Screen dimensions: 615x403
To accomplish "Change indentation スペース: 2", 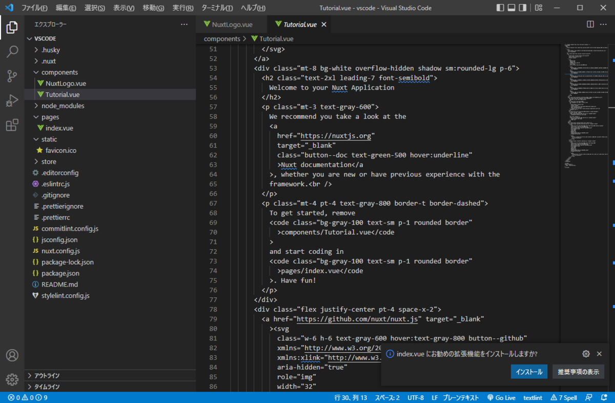I will point(387,397).
